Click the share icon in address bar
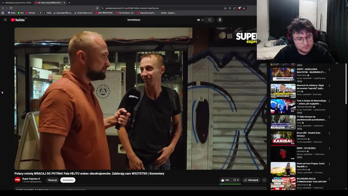Screen dimensions: 348x196 pos(234,8)
